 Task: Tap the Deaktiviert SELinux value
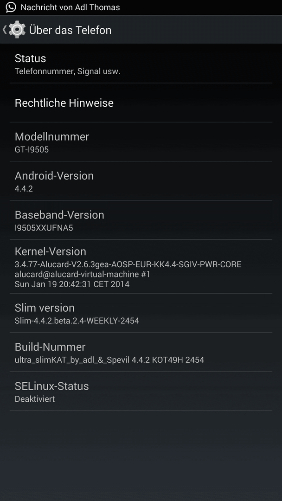(x=35, y=399)
